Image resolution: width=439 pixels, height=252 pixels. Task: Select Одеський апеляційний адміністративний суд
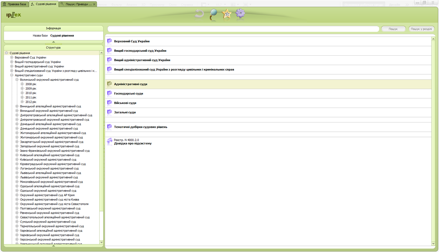click(50, 186)
